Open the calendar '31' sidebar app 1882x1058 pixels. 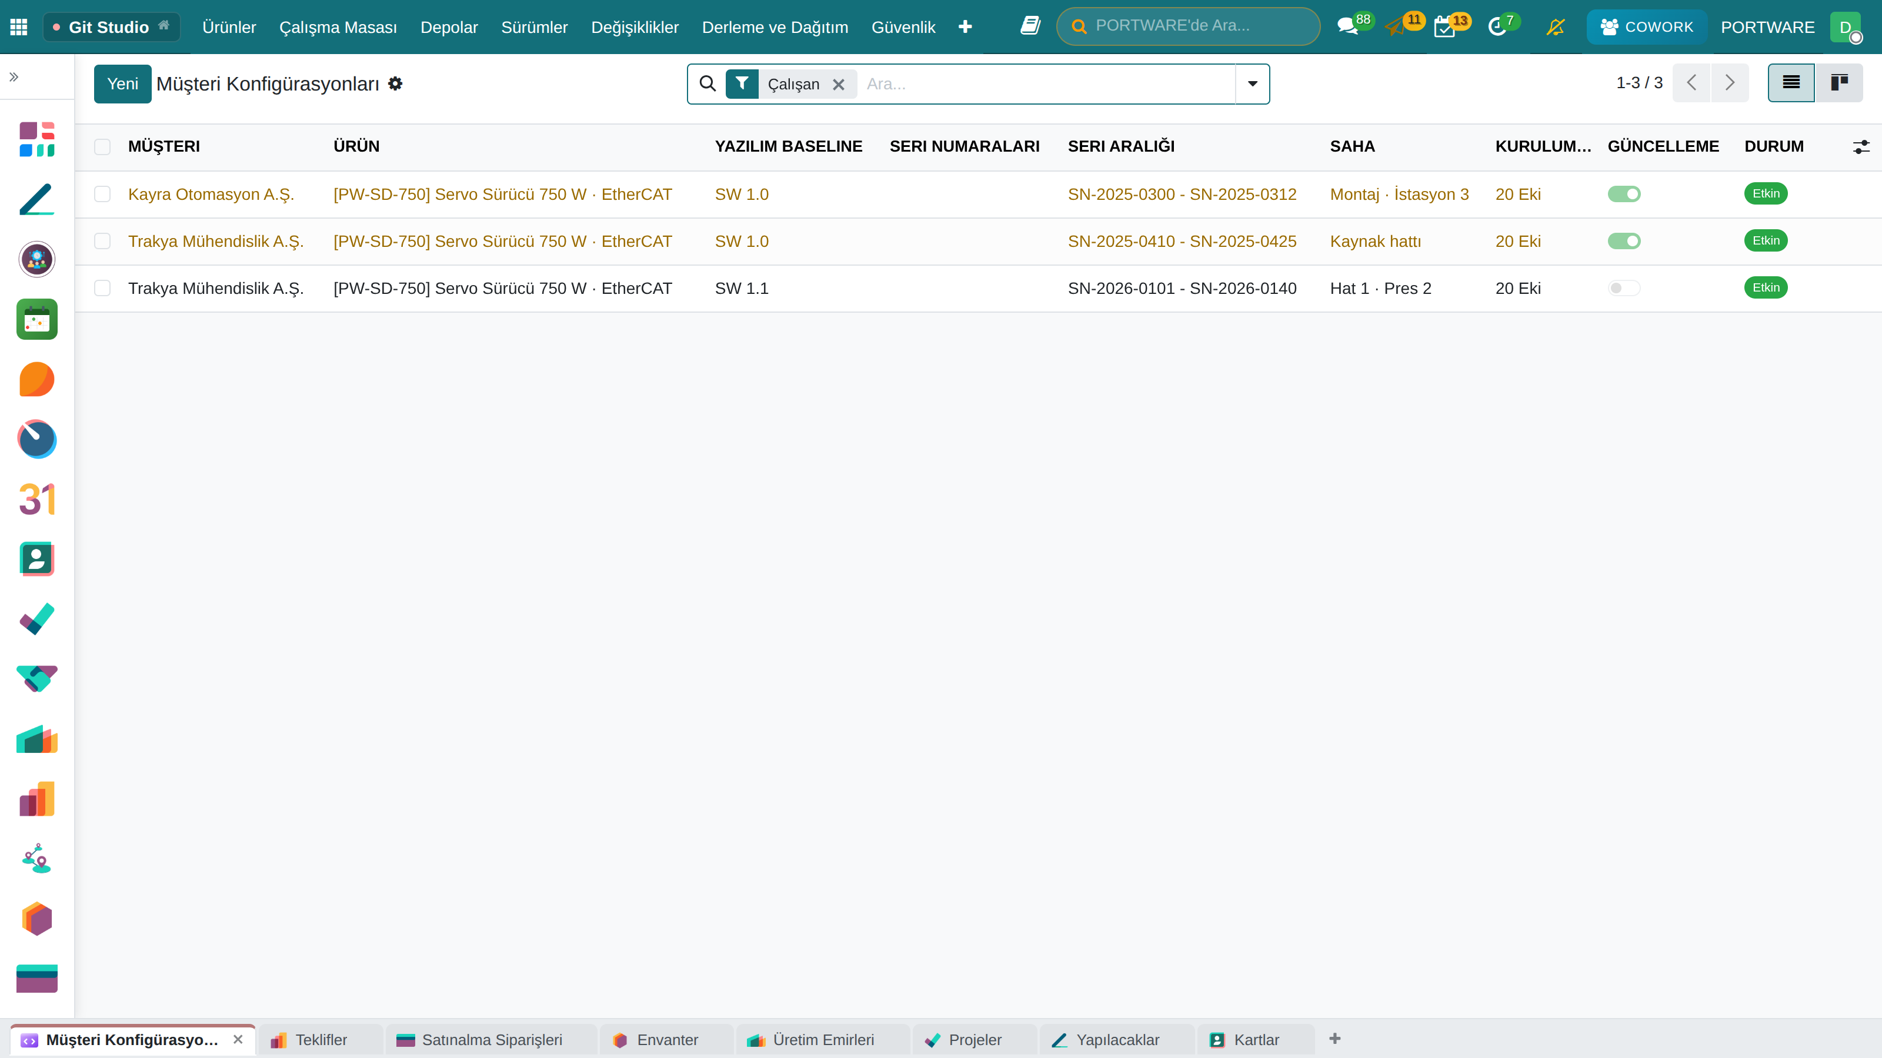[36, 500]
